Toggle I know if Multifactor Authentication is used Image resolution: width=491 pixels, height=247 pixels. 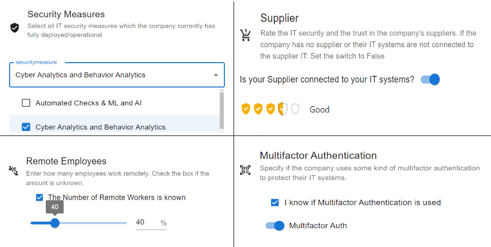click(275, 203)
